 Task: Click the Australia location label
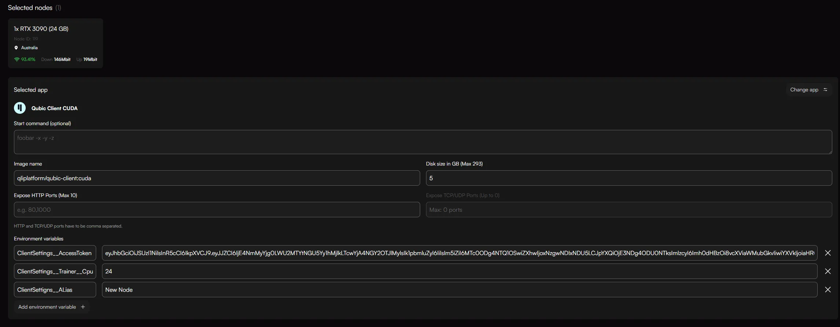point(29,48)
